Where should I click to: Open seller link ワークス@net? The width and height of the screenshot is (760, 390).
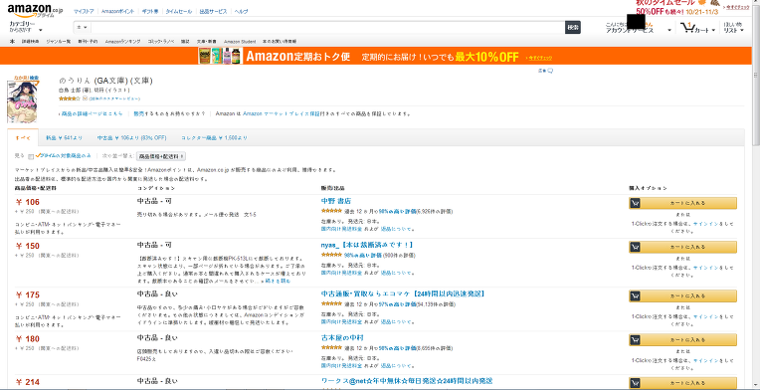[407, 381]
